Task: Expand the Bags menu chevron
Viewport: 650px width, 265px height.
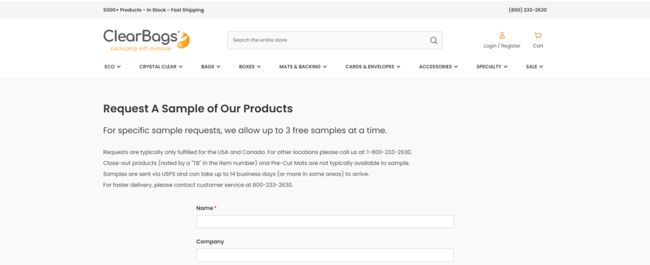Action: point(219,67)
